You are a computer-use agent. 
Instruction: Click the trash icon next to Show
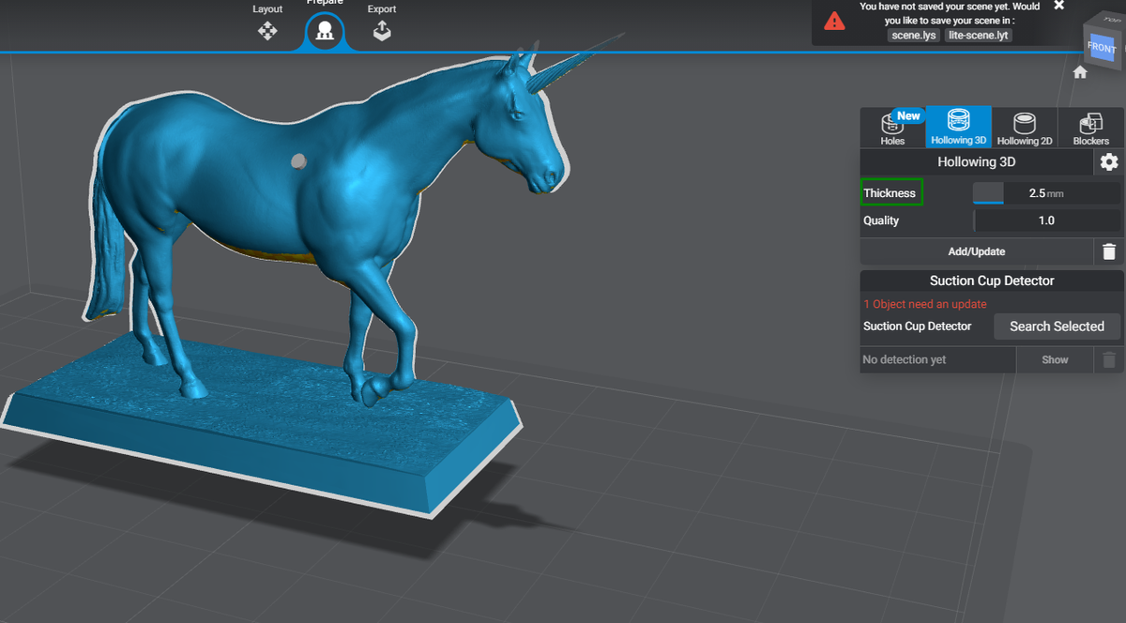point(1108,359)
